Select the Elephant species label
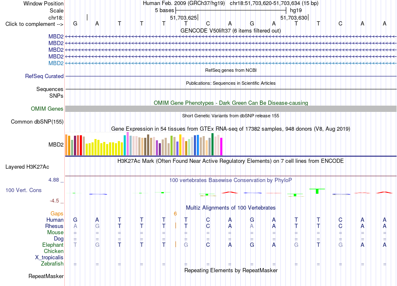The width and height of the screenshot is (397, 286). [53, 245]
